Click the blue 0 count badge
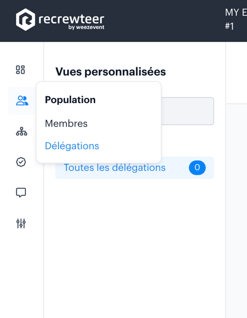The height and width of the screenshot is (318, 247). 197,168
